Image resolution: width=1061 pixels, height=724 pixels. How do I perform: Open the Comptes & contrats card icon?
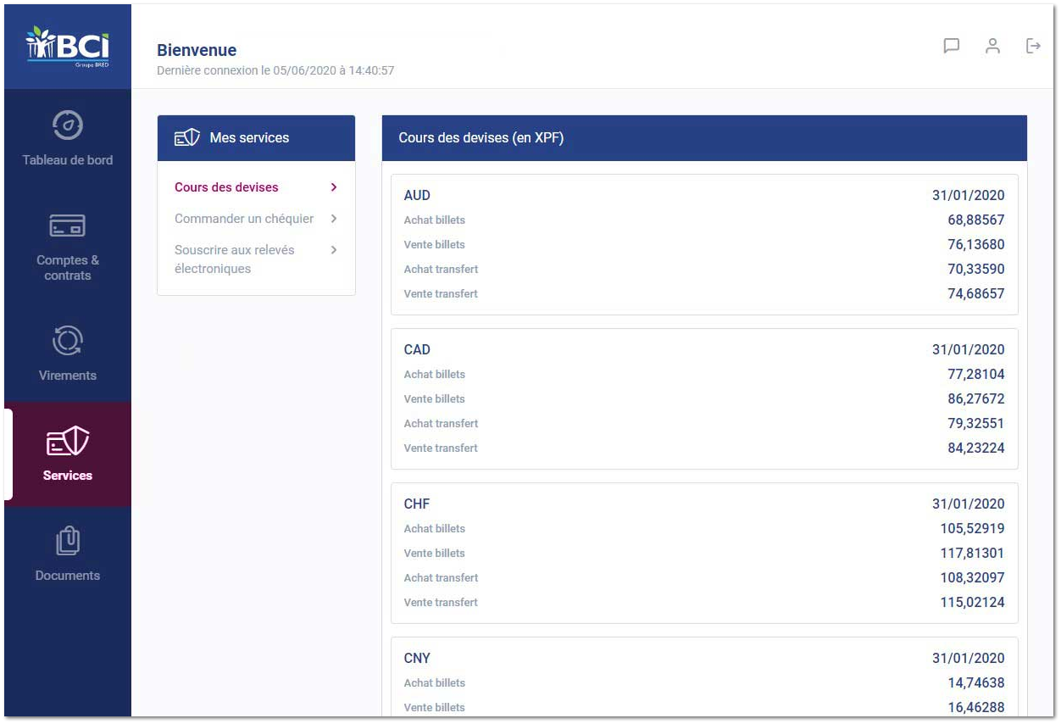68,226
